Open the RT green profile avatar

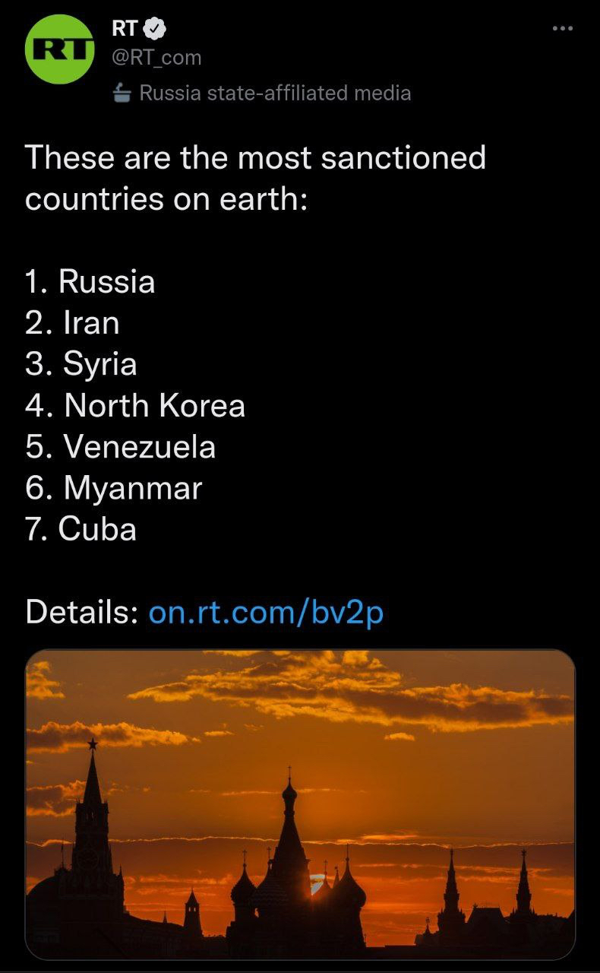pos(59,49)
